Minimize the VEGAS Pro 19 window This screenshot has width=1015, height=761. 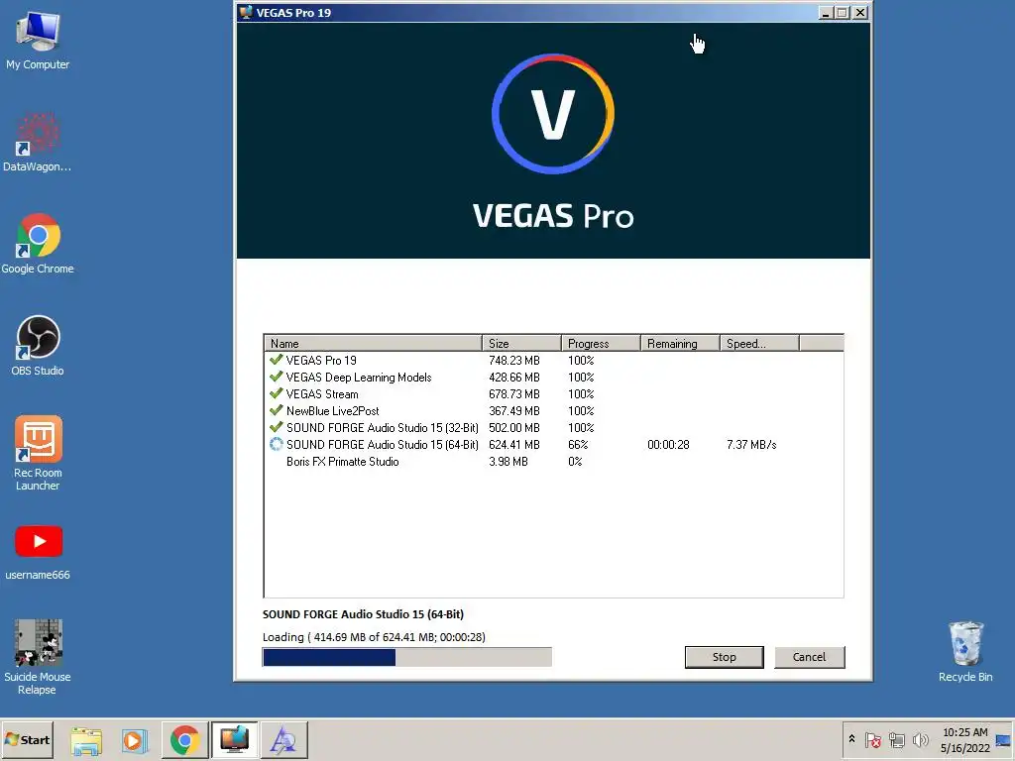click(826, 12)
